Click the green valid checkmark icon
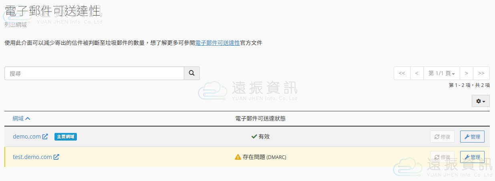Image resolution: width=495 pixels, height=181 pixels. click(254, 137)
